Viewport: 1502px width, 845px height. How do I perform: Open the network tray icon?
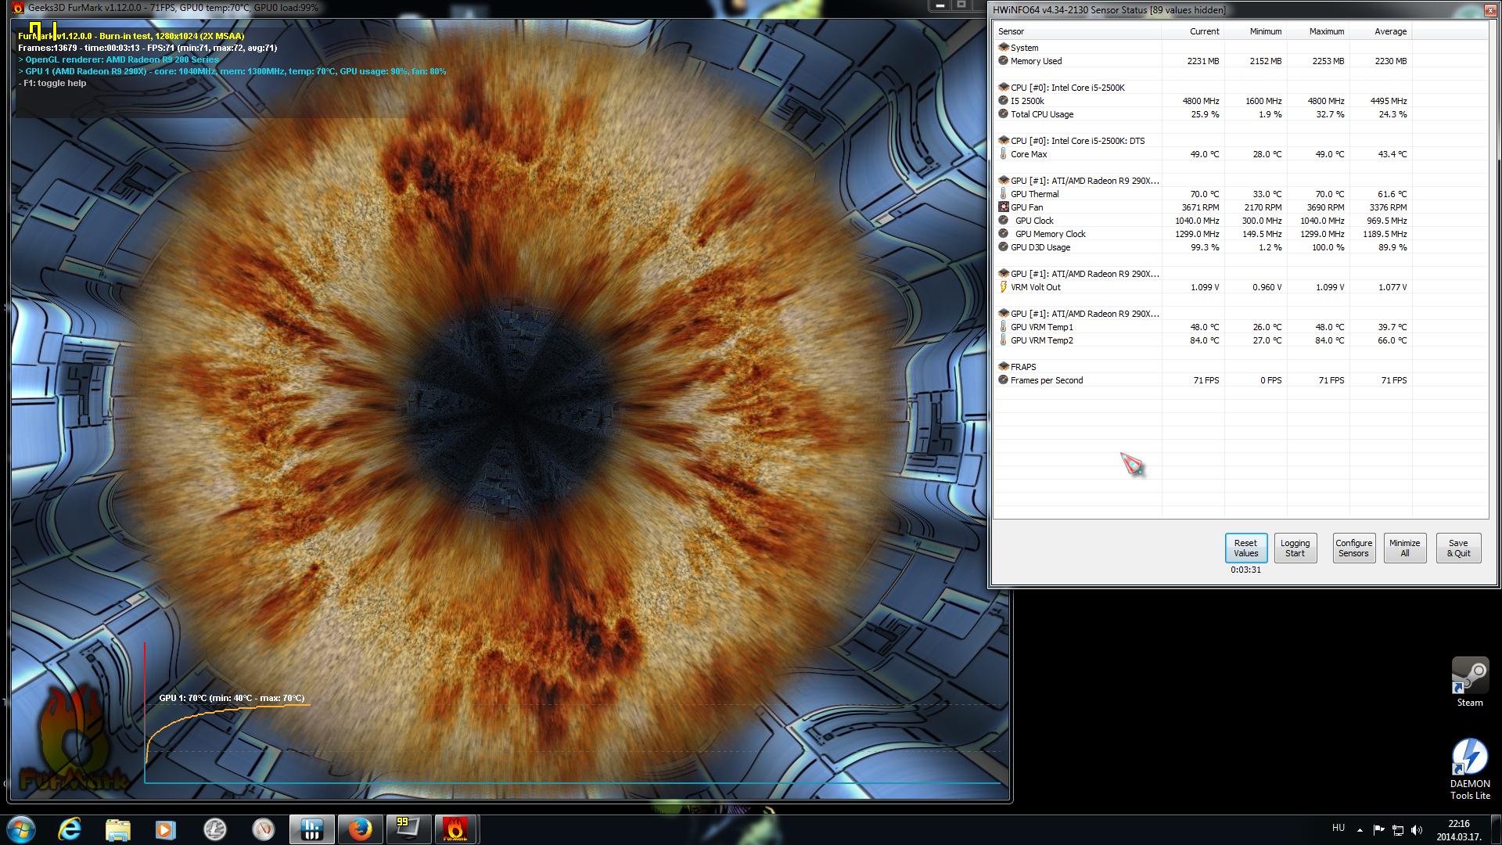tap(1397, 829)
